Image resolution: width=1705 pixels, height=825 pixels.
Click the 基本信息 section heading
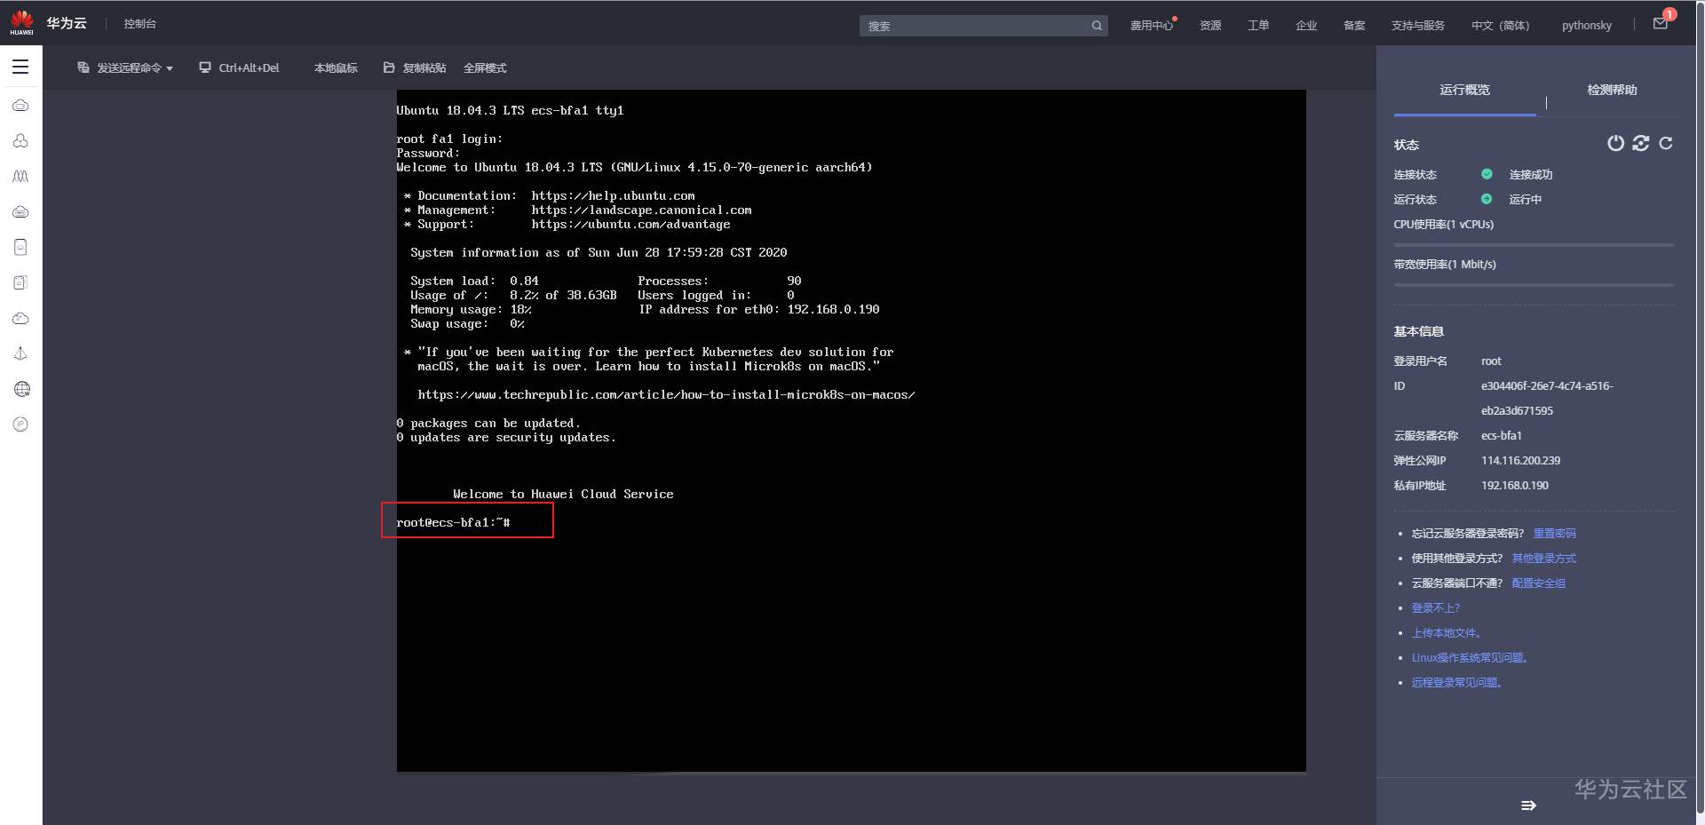1418,331
